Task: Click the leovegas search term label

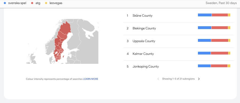Action: point(56,3)
